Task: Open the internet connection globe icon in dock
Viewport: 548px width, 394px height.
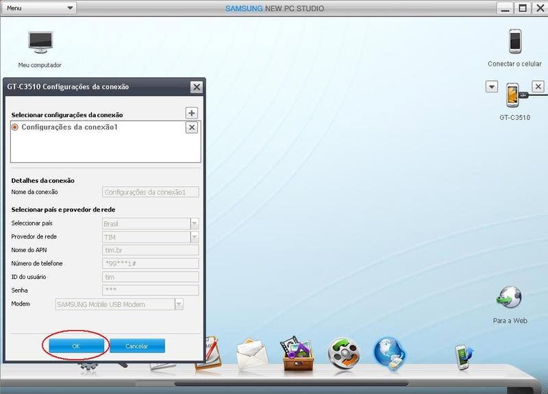Action: 389,354
